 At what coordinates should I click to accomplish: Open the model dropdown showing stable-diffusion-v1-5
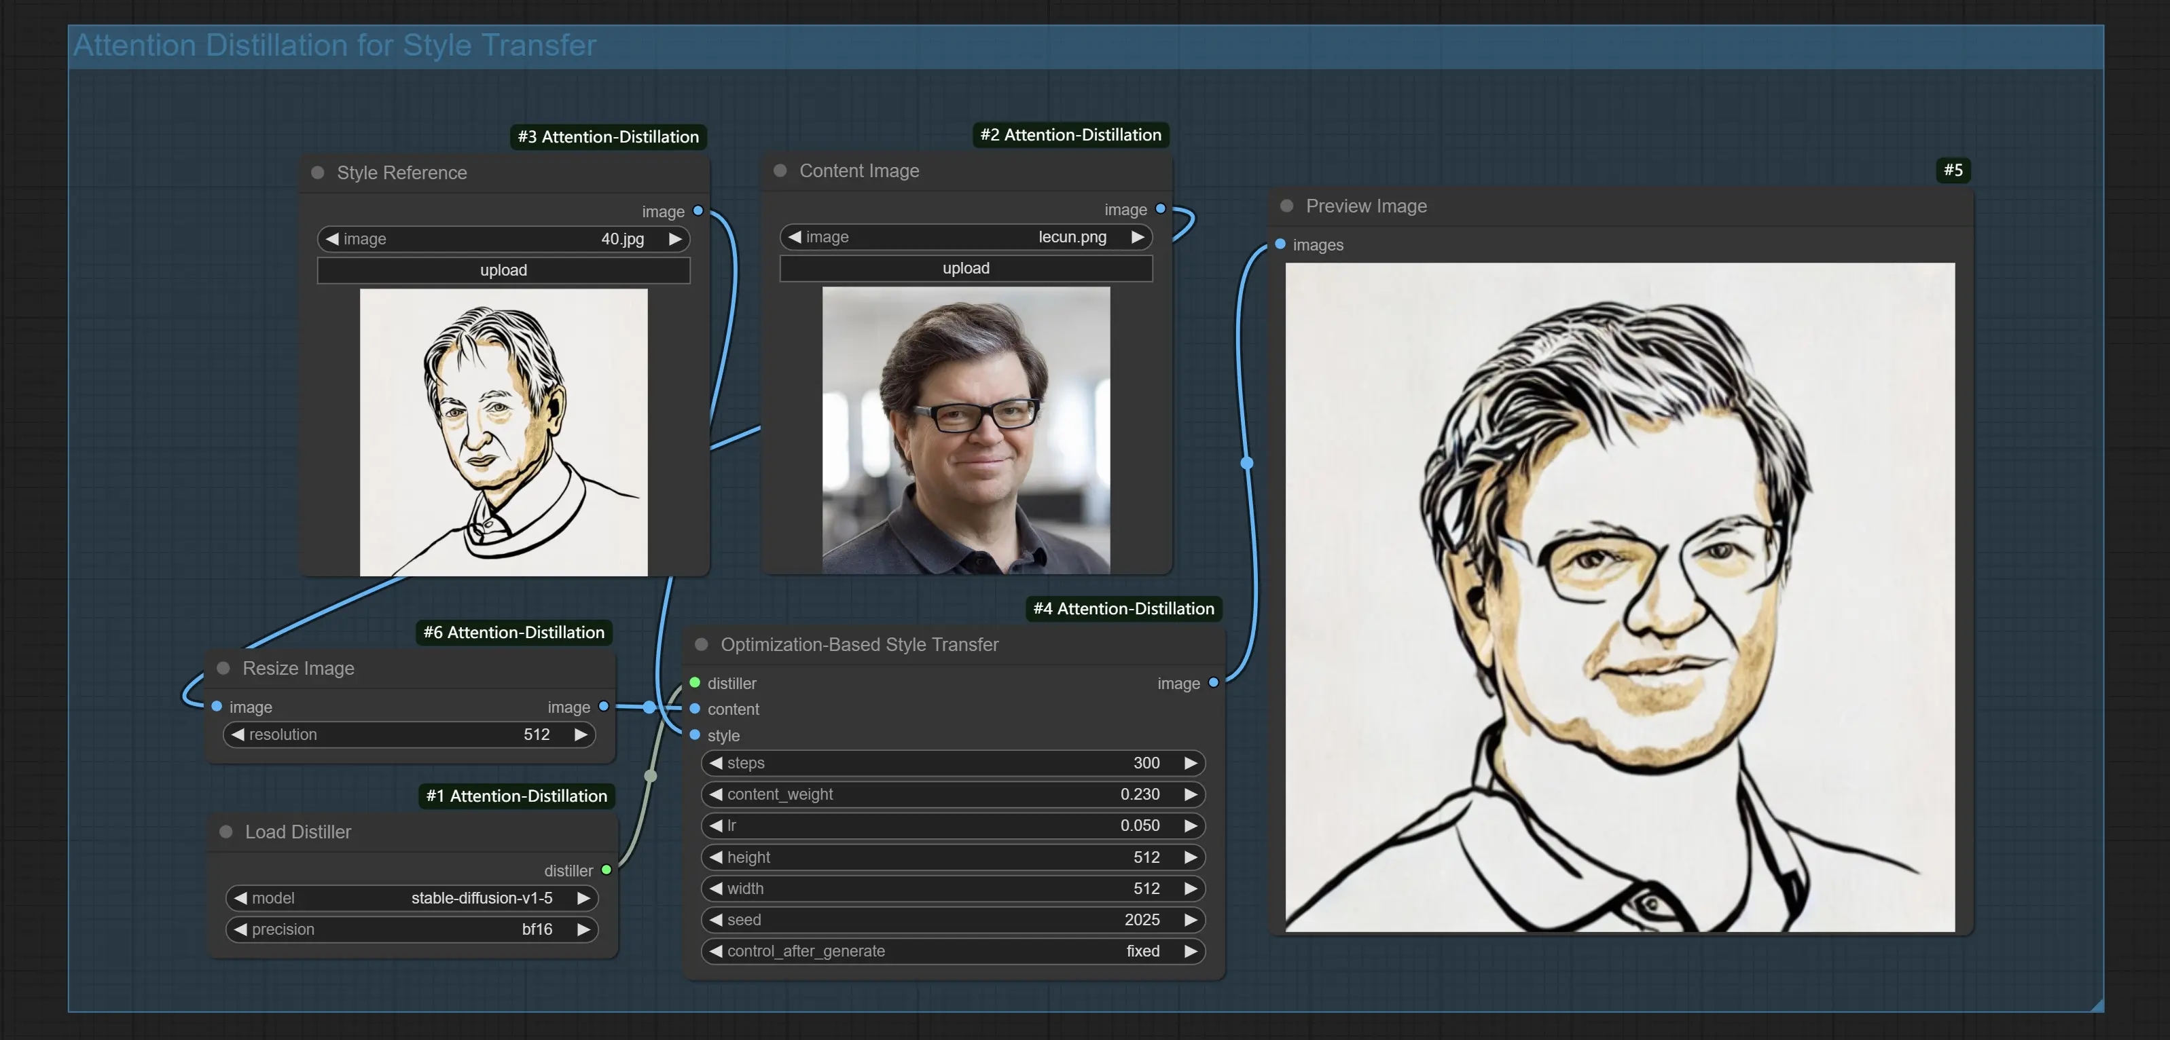coord(412,899)
